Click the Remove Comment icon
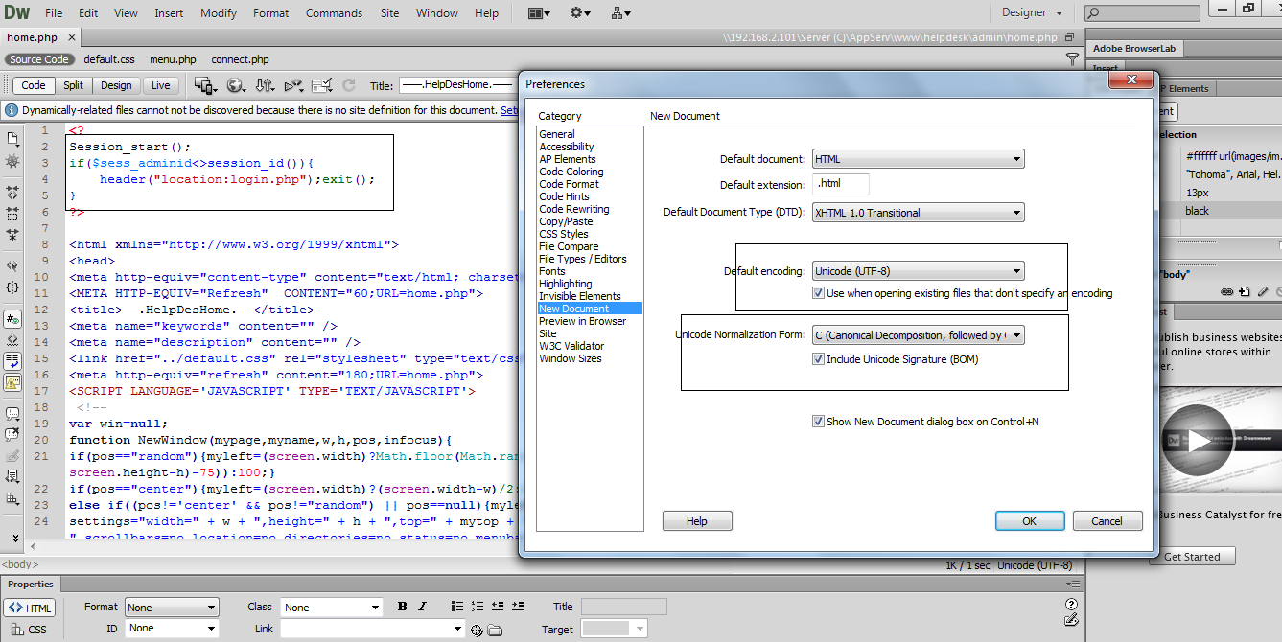This screenshot has width=1282, height=642. coord(12,435)
